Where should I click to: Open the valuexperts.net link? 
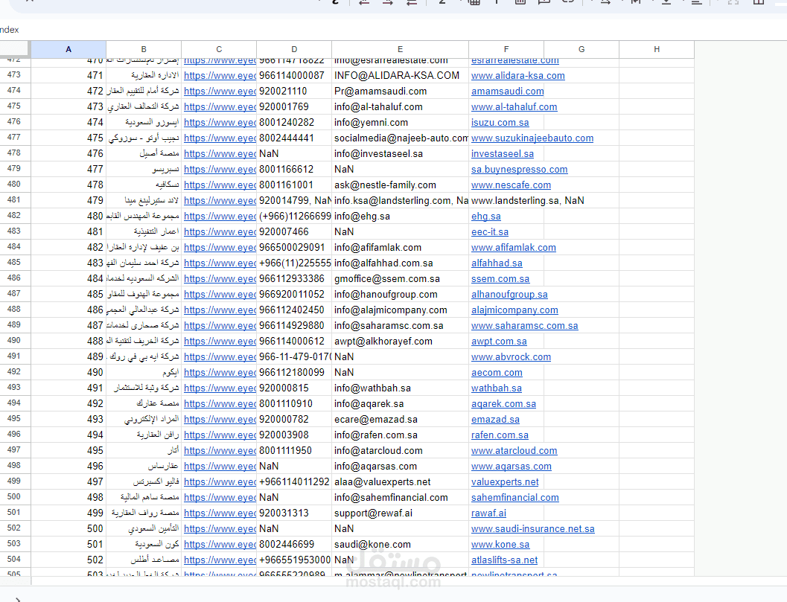[505, 481]
